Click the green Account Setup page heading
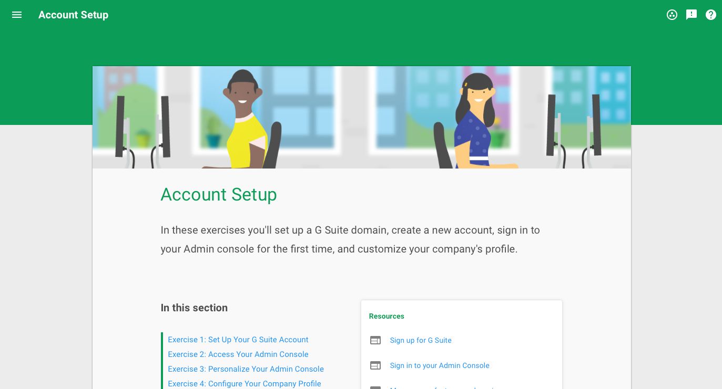Viewport: 722px width, 389px height. pyautogui.click(x=219, y=194)
